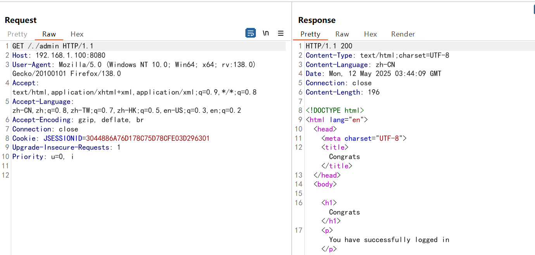Click the meta charset="UTF-8" tag
This screenshot has height=255, width=535.
coord(364,139)
